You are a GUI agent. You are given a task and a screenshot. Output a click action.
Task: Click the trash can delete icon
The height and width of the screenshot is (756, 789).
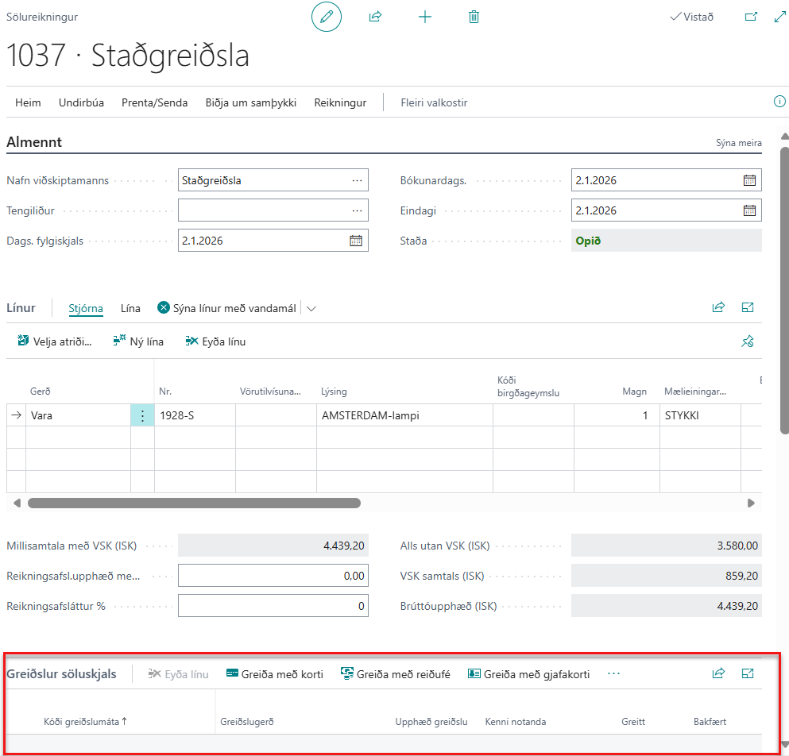coord(474,17)
